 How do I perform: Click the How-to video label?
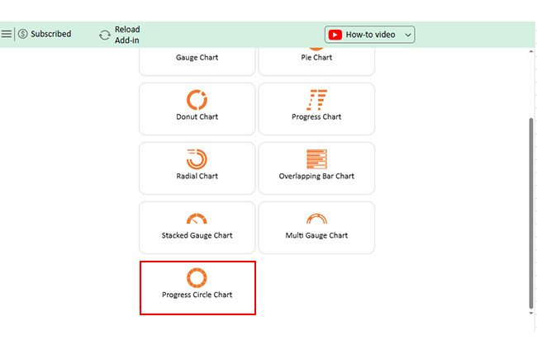pyautogui.click(x=370, y=35)
